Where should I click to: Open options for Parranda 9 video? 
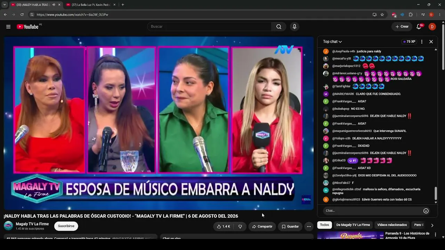pyautogui.click(x=435, y=235)
